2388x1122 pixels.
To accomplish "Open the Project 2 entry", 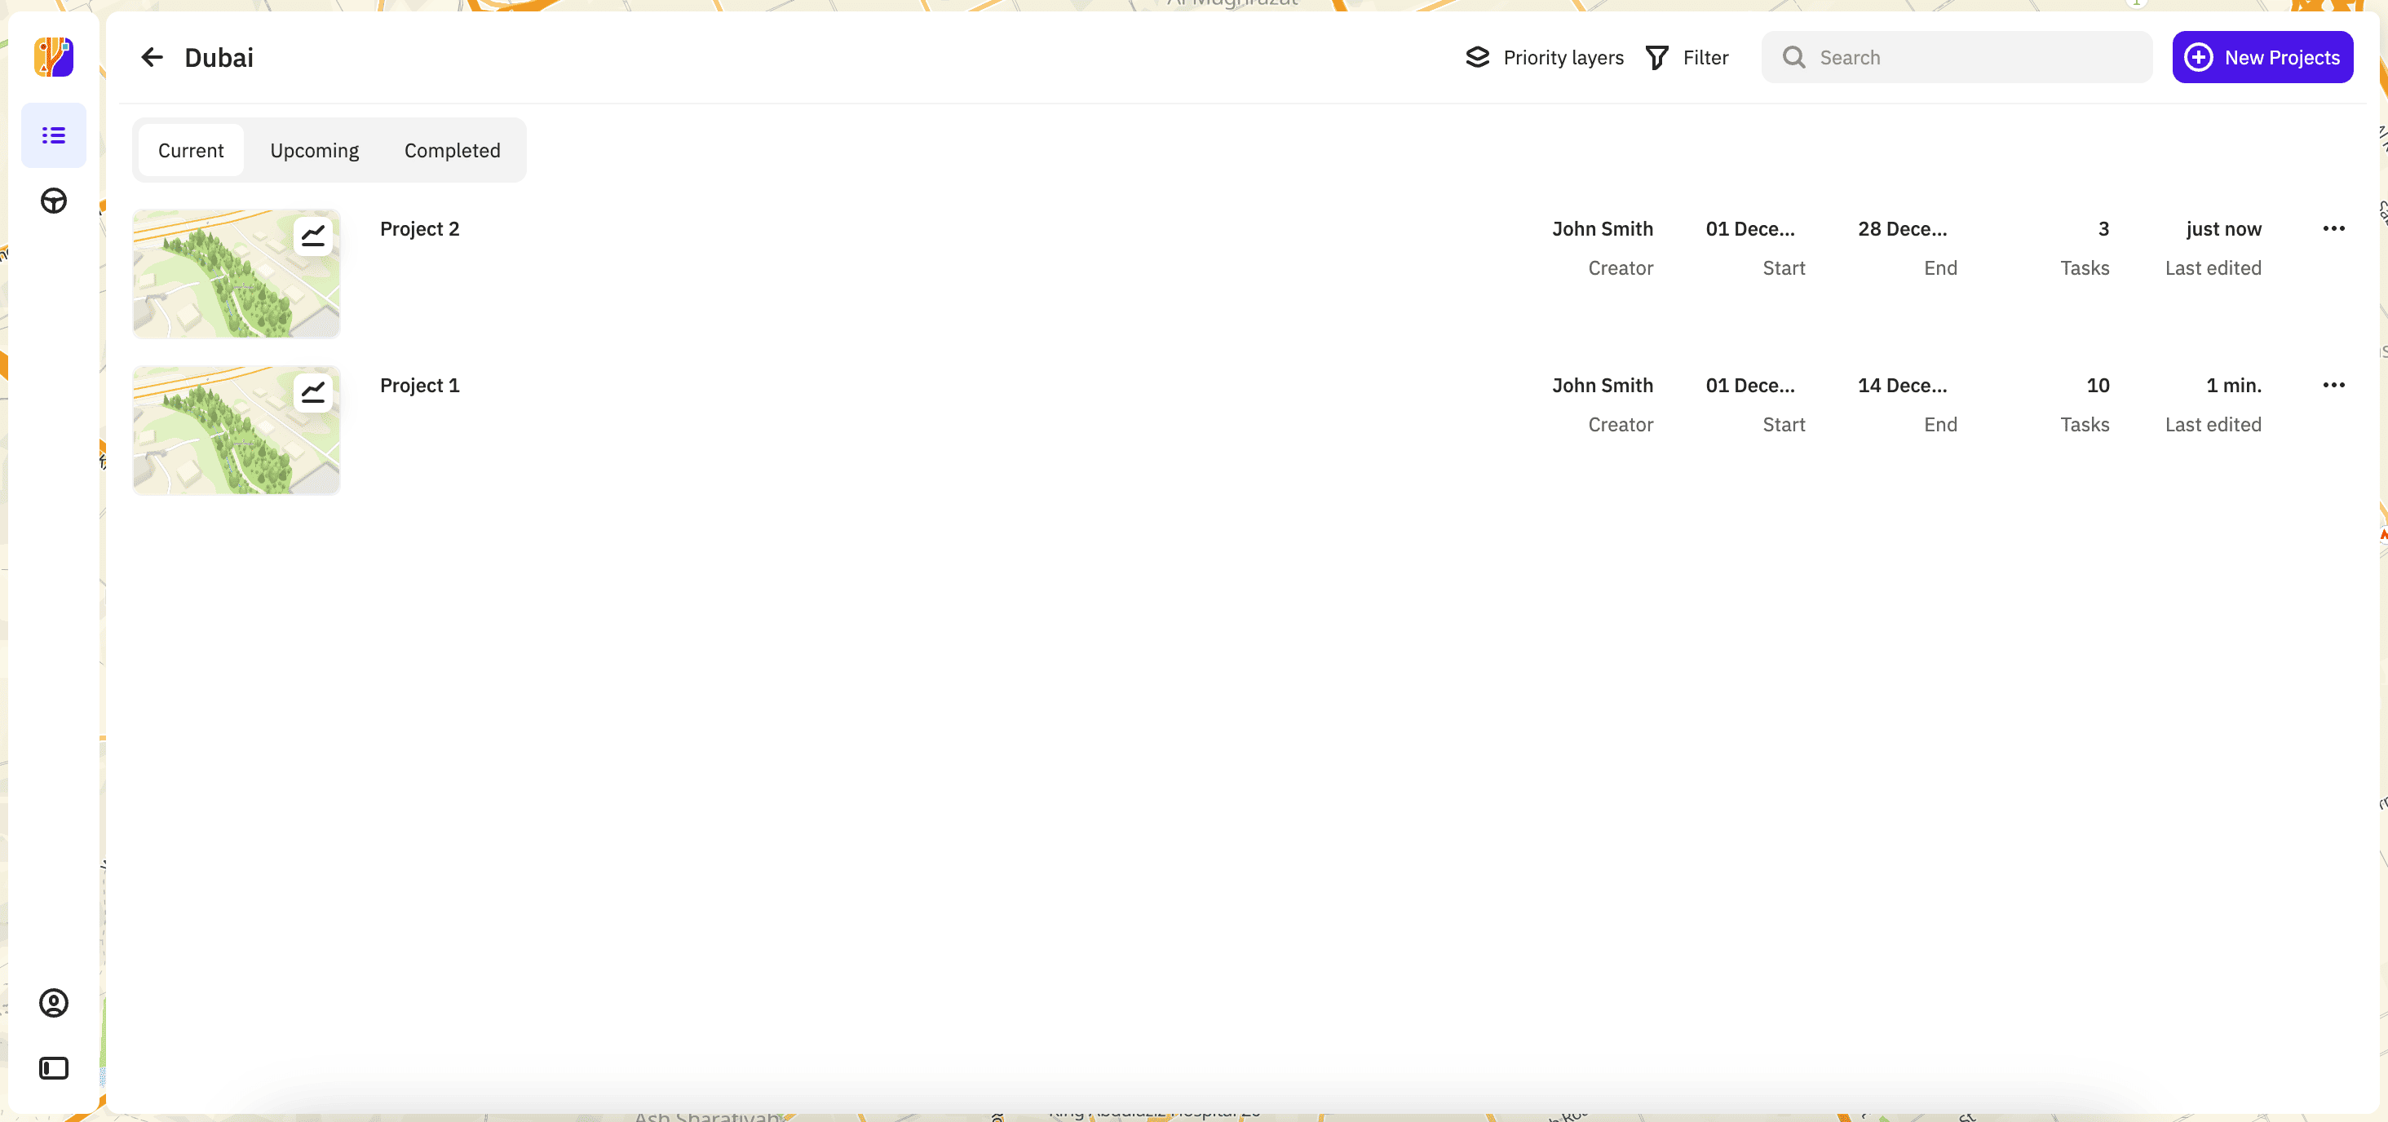I will [419, 228].
